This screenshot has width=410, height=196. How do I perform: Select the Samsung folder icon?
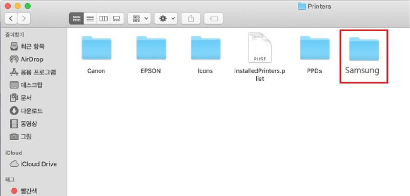pyautogui.click(x=364, y=49)
